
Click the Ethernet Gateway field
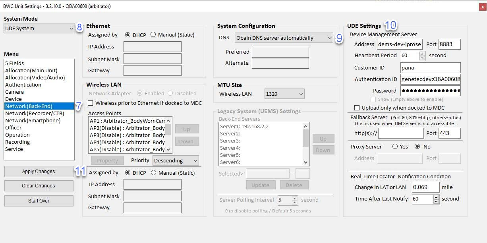pyautogui.click(x=153, y=70)
